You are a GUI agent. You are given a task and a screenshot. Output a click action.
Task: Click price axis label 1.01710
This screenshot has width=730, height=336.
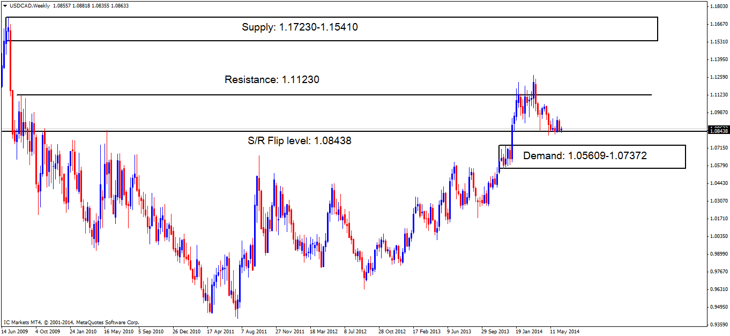[x=718, y=218]
